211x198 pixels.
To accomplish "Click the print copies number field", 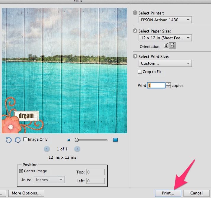I will point(156,85).
